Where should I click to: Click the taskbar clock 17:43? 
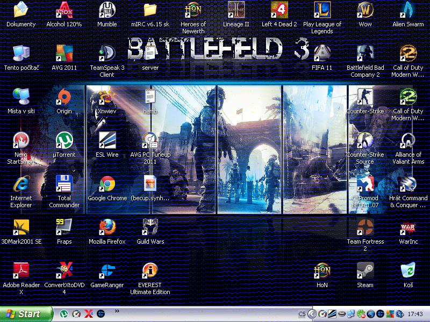(415, 314)
